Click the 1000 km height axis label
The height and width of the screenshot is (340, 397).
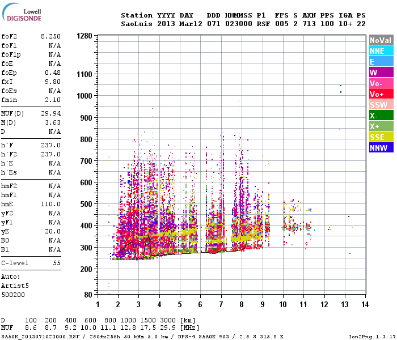85,96
